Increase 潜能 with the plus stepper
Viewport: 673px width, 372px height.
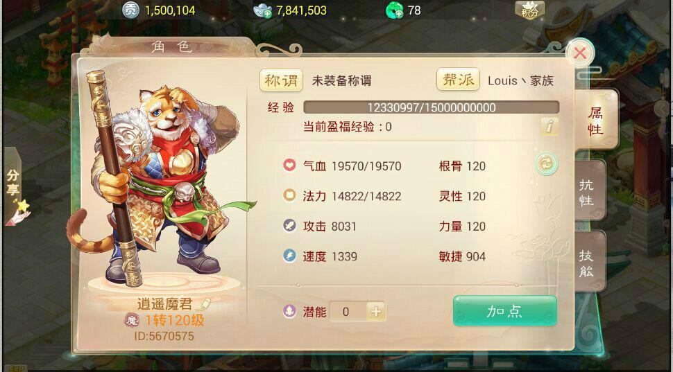(376, 312)
